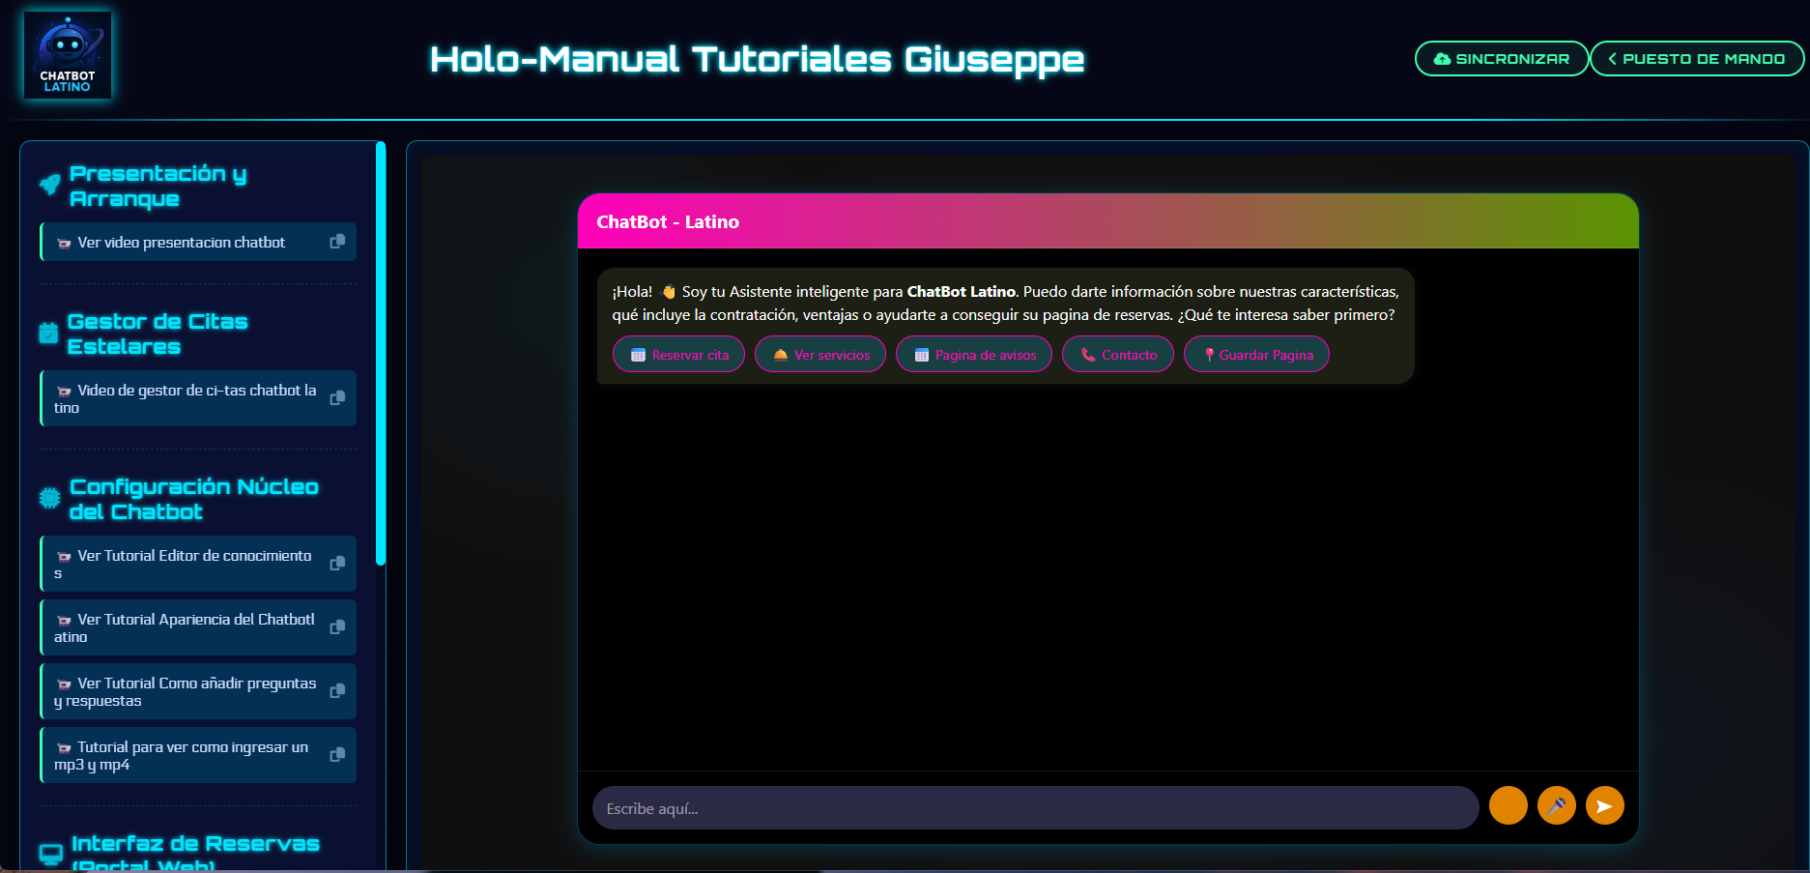Click the Escribe aquí message input field
This screenshot has height=873, width=1810.
click(1034, 807)
